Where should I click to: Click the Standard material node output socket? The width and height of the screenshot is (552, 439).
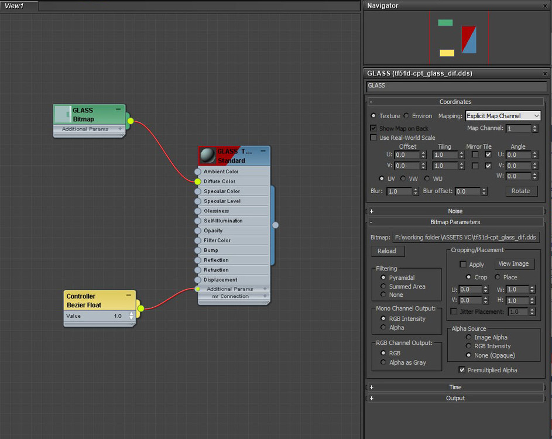[x=275, y=225]
